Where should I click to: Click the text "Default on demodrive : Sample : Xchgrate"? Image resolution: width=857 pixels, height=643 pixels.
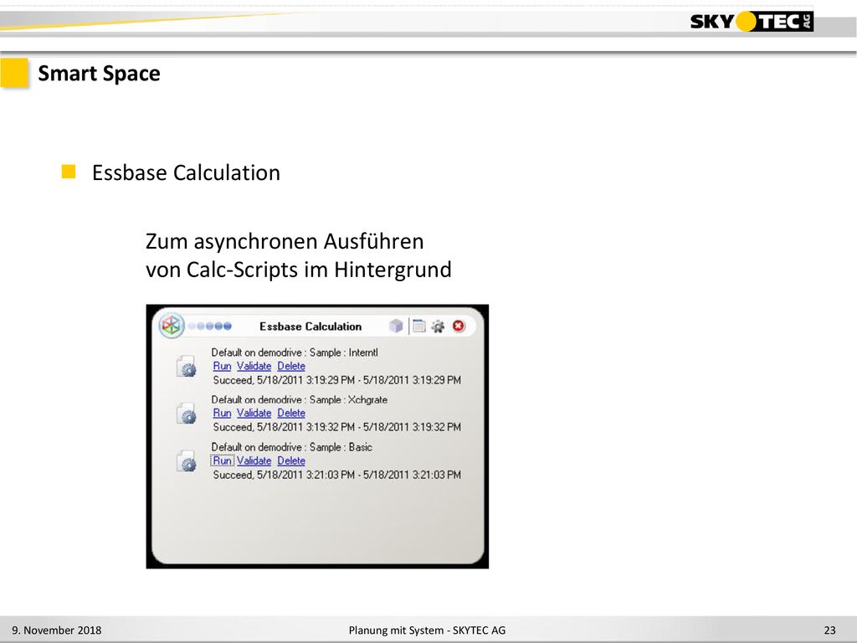tap(300, 399)
